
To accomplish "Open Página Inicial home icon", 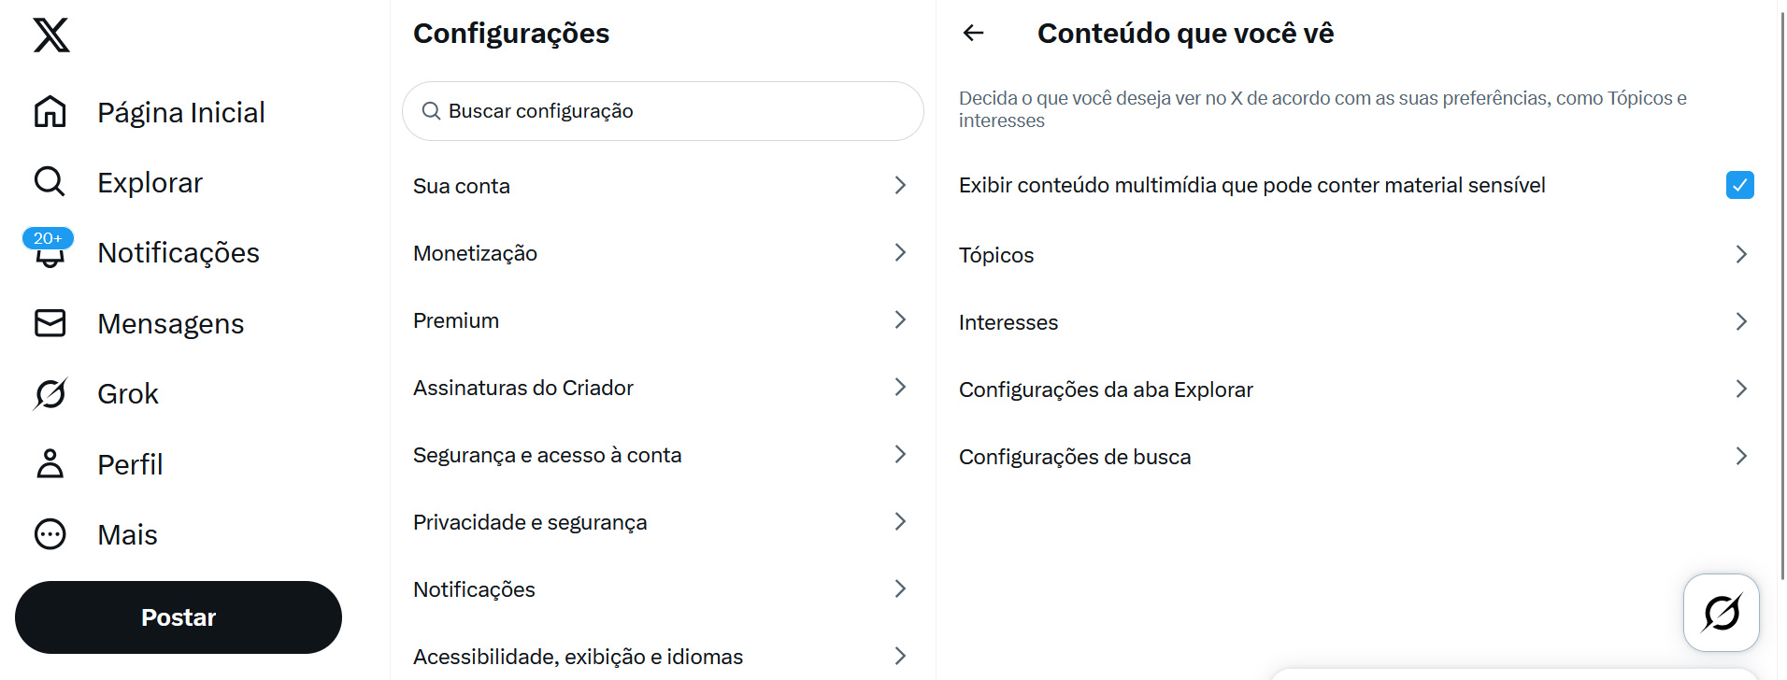I will (50, 112).
